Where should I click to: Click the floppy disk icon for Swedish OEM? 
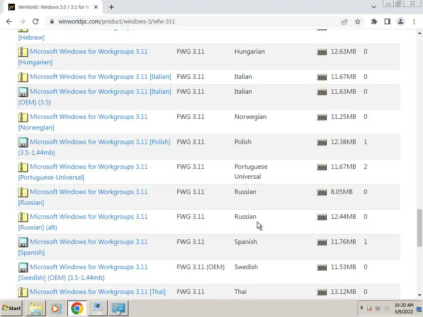click(x=23, y=267)
